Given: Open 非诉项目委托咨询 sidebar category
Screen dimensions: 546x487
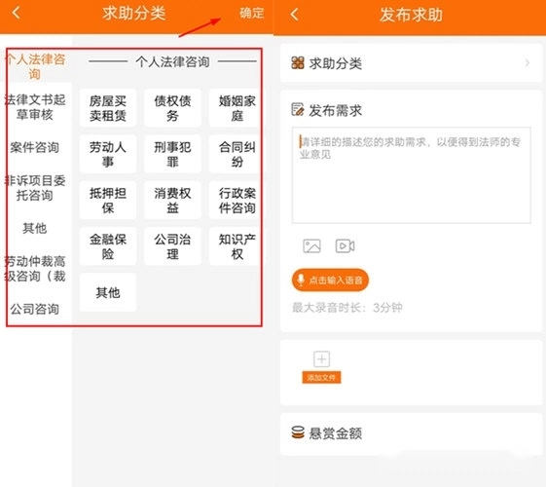Looking at the screenshot, I should click(35, 188).
